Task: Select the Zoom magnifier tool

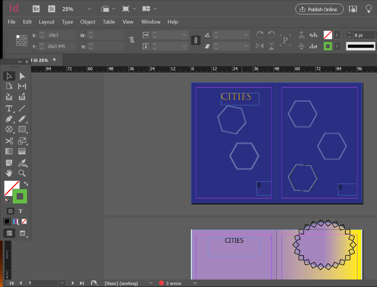Action: tap(22, 173)
